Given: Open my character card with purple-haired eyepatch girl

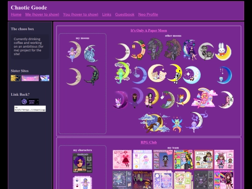Looking at the screenshot, I should (83, 163).
